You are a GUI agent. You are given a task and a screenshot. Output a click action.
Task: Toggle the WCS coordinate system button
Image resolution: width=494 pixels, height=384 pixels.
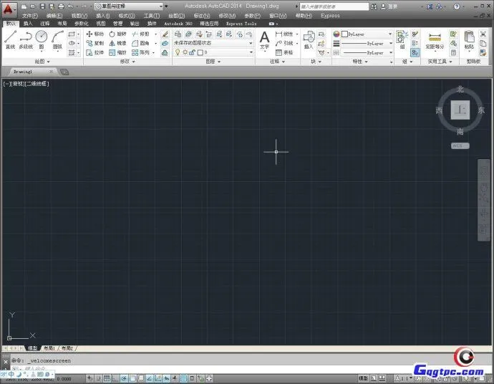point(459,145)
